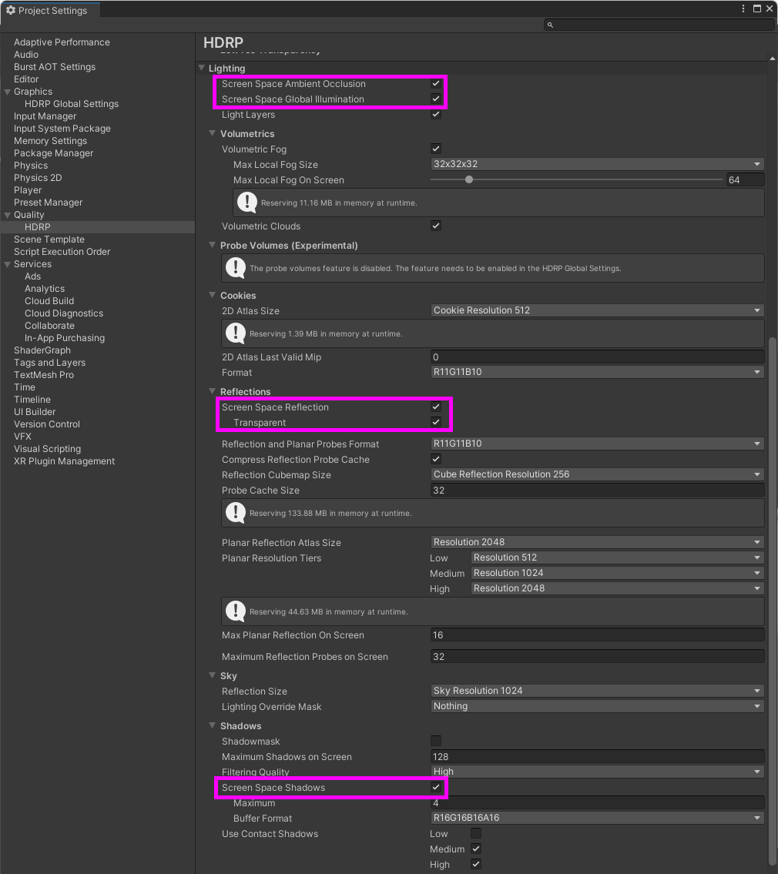This screenshot has width=778, height=874.
Task: Toggle Transparent reflection checkbox
Action: (x=436, y=422)
